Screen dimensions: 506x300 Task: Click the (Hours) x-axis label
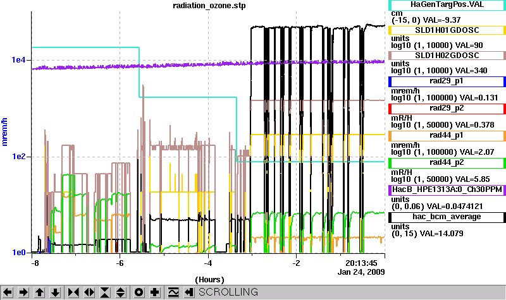pyautogui.click(x=209, y=280)
